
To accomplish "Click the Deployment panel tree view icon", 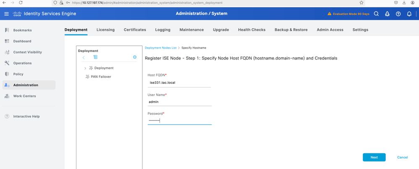I will [95, 57].
